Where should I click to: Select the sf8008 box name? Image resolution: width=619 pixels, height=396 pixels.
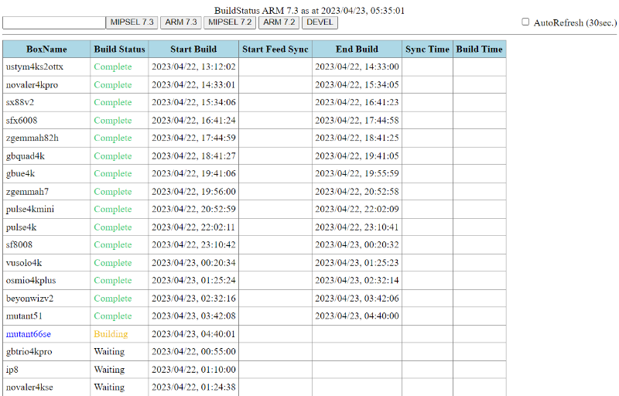(x=19, y=244)
